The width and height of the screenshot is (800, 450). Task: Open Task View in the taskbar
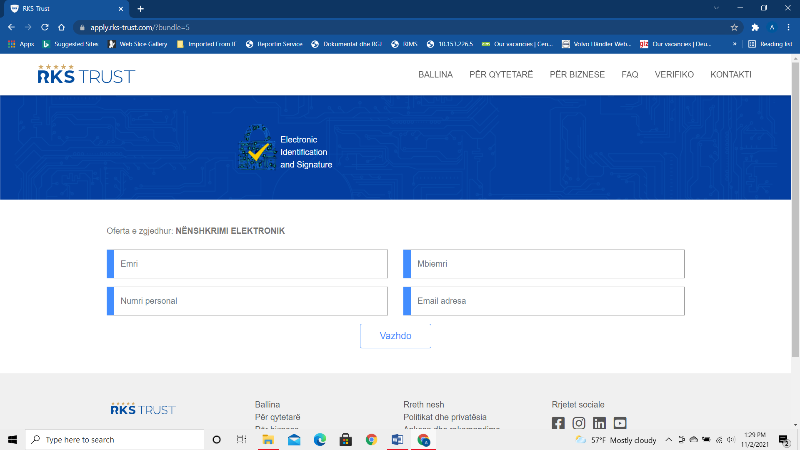coord(242,440)
